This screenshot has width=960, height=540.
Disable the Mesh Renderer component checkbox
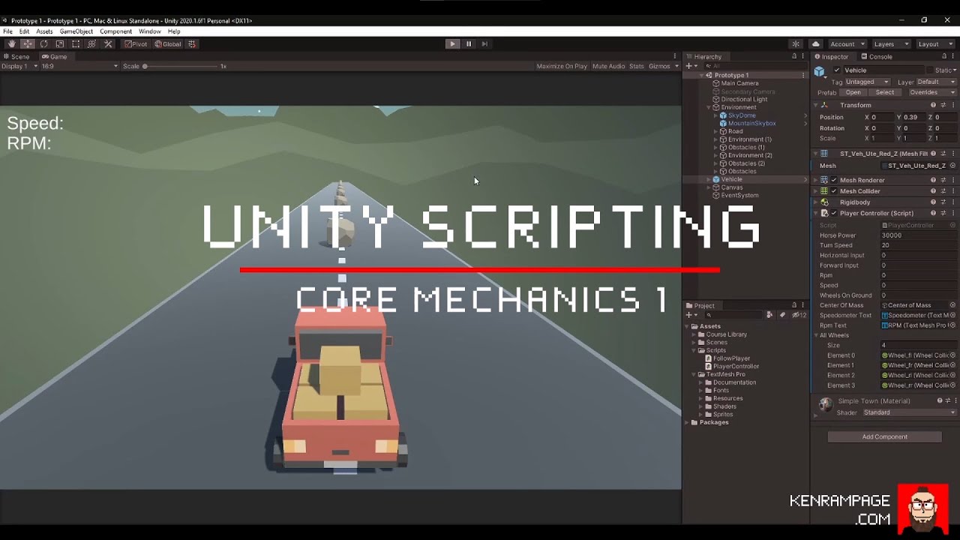tap(834, 180)
